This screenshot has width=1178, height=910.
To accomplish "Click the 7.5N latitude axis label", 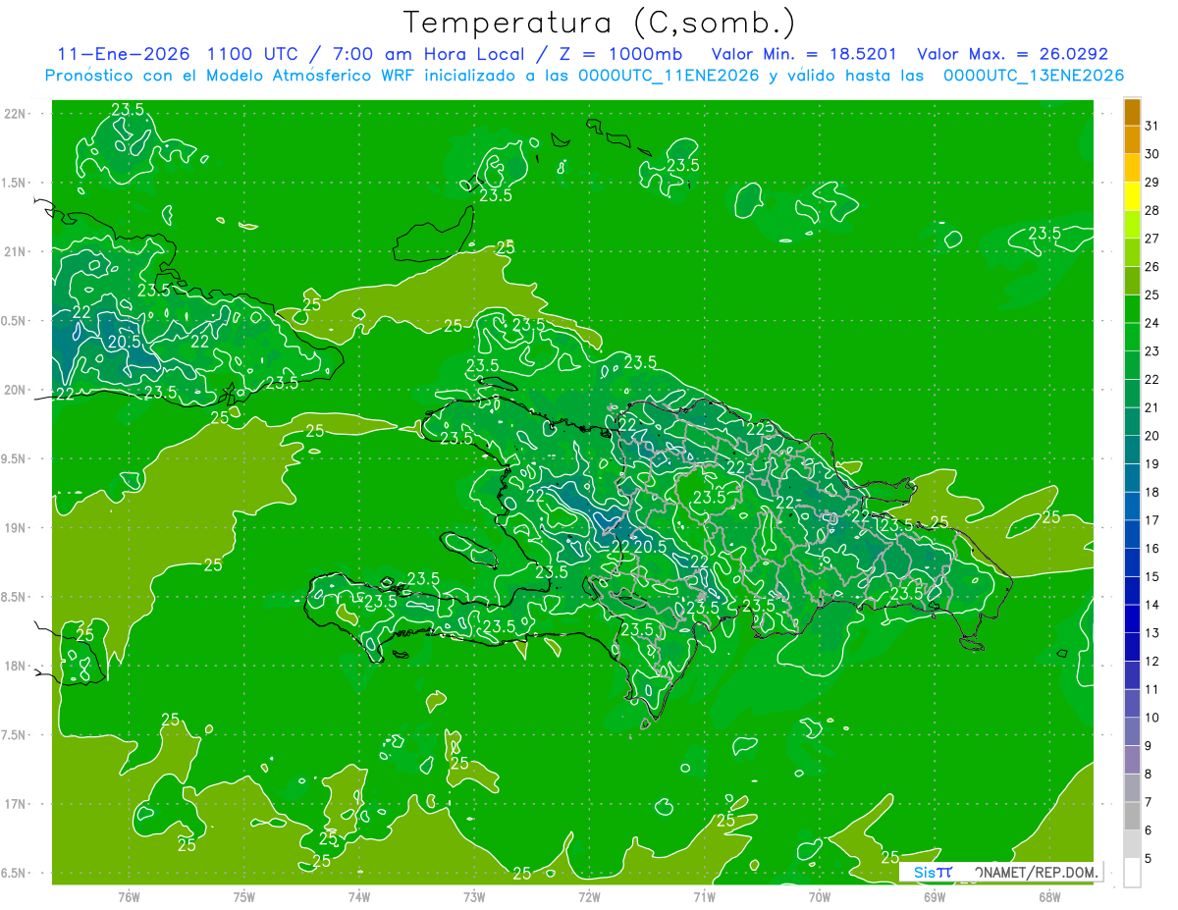I will 15,735.
